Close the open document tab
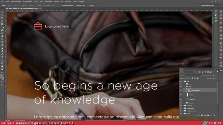 41,8
